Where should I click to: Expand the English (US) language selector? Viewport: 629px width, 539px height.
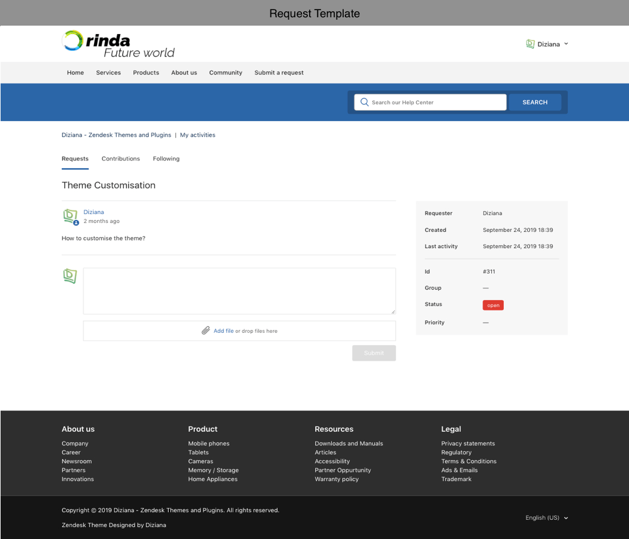546,518
